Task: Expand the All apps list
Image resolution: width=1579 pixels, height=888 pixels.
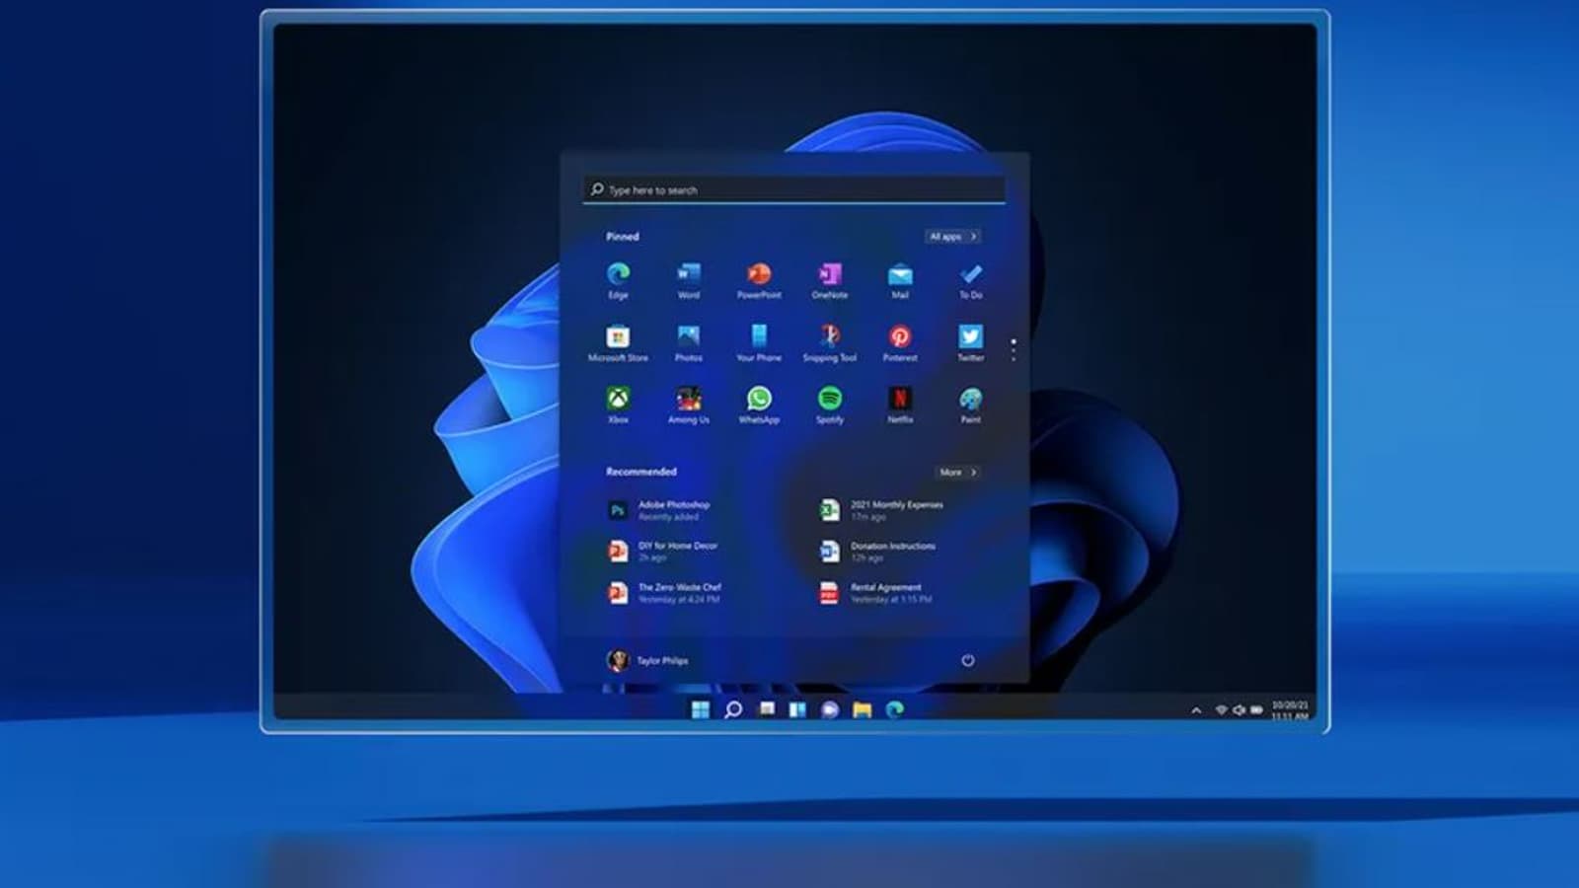Action: click(953, 237)
